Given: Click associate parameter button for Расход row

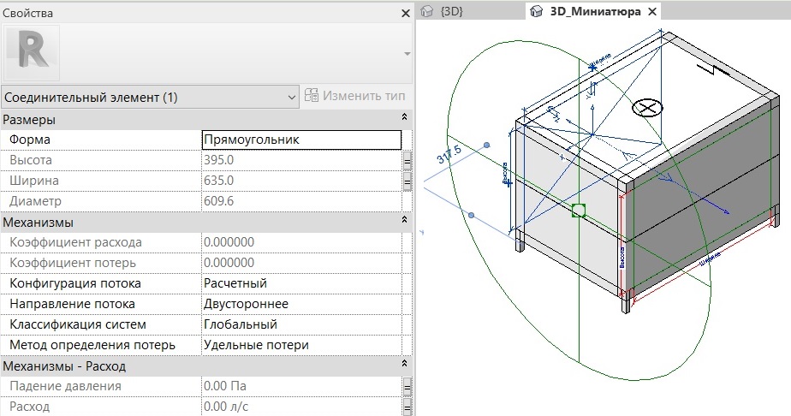Looking at the screenshot, I should coord(407,407).
